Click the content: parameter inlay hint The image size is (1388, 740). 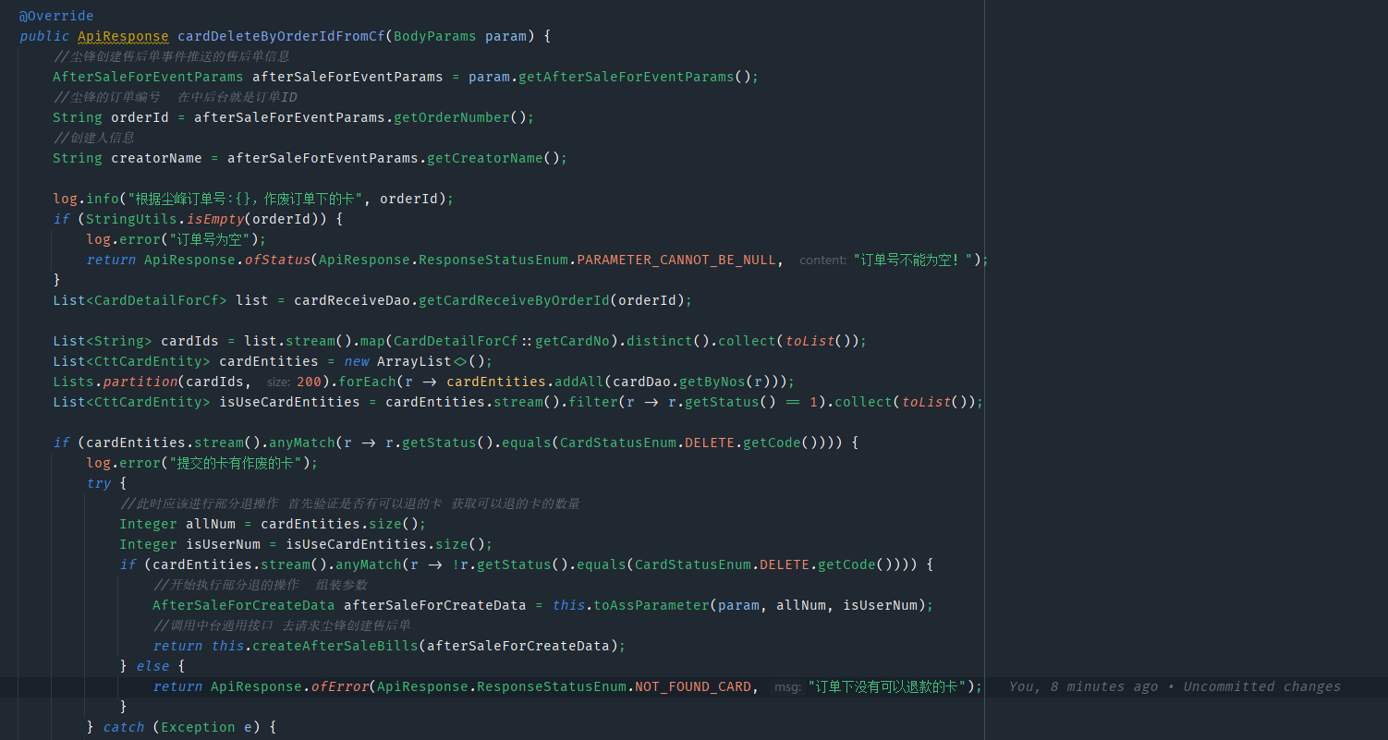coord(822,261)
